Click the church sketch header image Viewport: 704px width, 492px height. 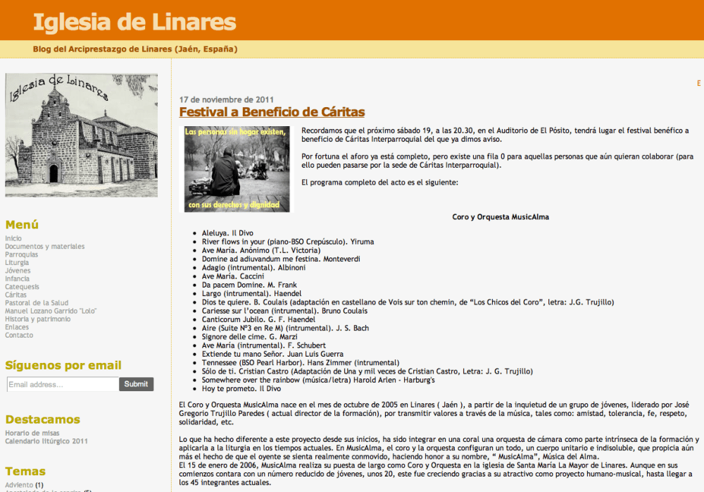(x=81, y=135)
